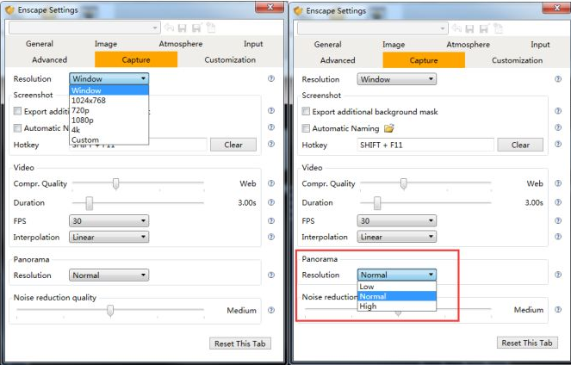This screenshot has height=365, width=571.
Task: Click Clear hotkey button in right window
Action: pyautogui.click(x=520, y=145)
